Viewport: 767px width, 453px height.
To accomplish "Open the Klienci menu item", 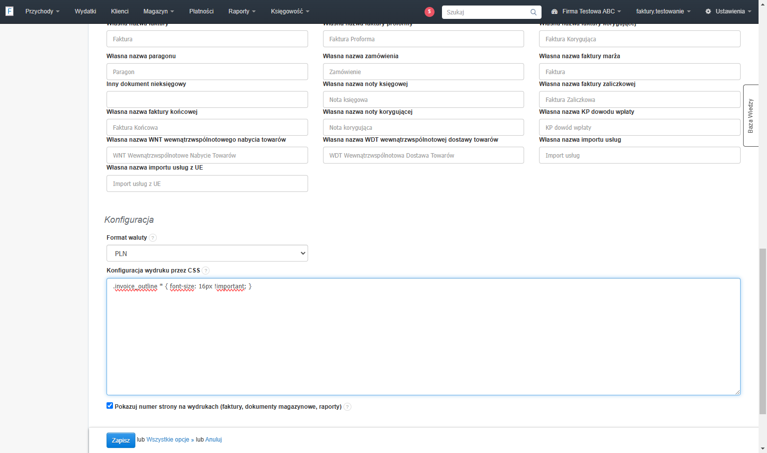I will (x=120, y=11).
